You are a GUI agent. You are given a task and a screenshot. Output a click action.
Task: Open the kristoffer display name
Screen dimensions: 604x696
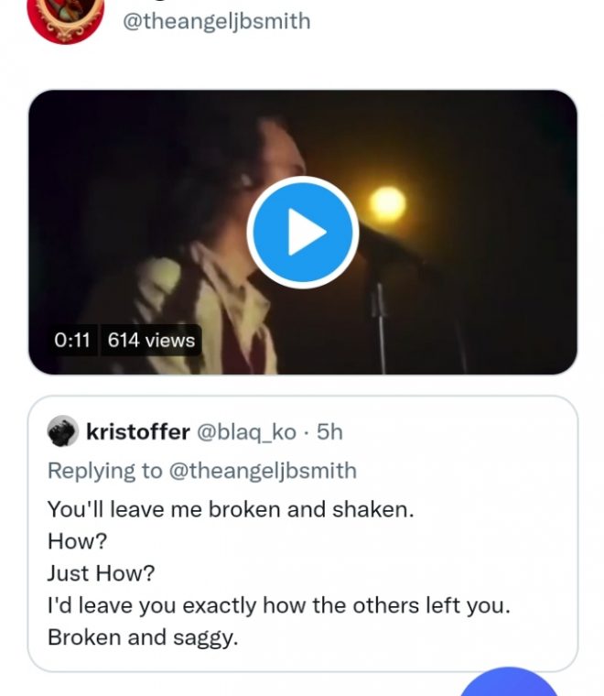tap(137, 431)
